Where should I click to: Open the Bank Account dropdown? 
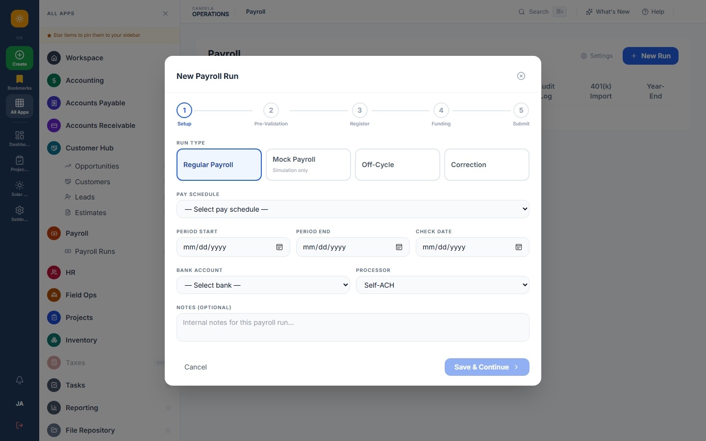coord(263,285)
